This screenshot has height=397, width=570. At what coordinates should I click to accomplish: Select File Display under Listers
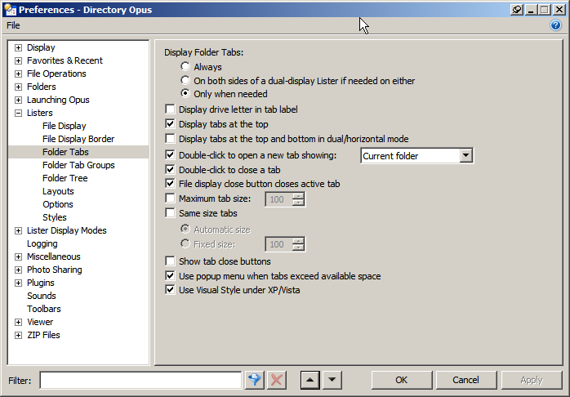click(64, 126)
